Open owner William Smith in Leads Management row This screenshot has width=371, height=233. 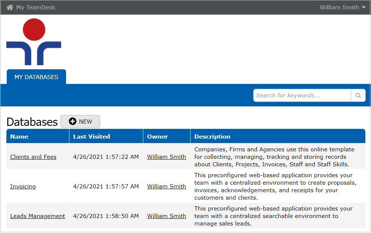pyautogui.click(x=167, y=216)
